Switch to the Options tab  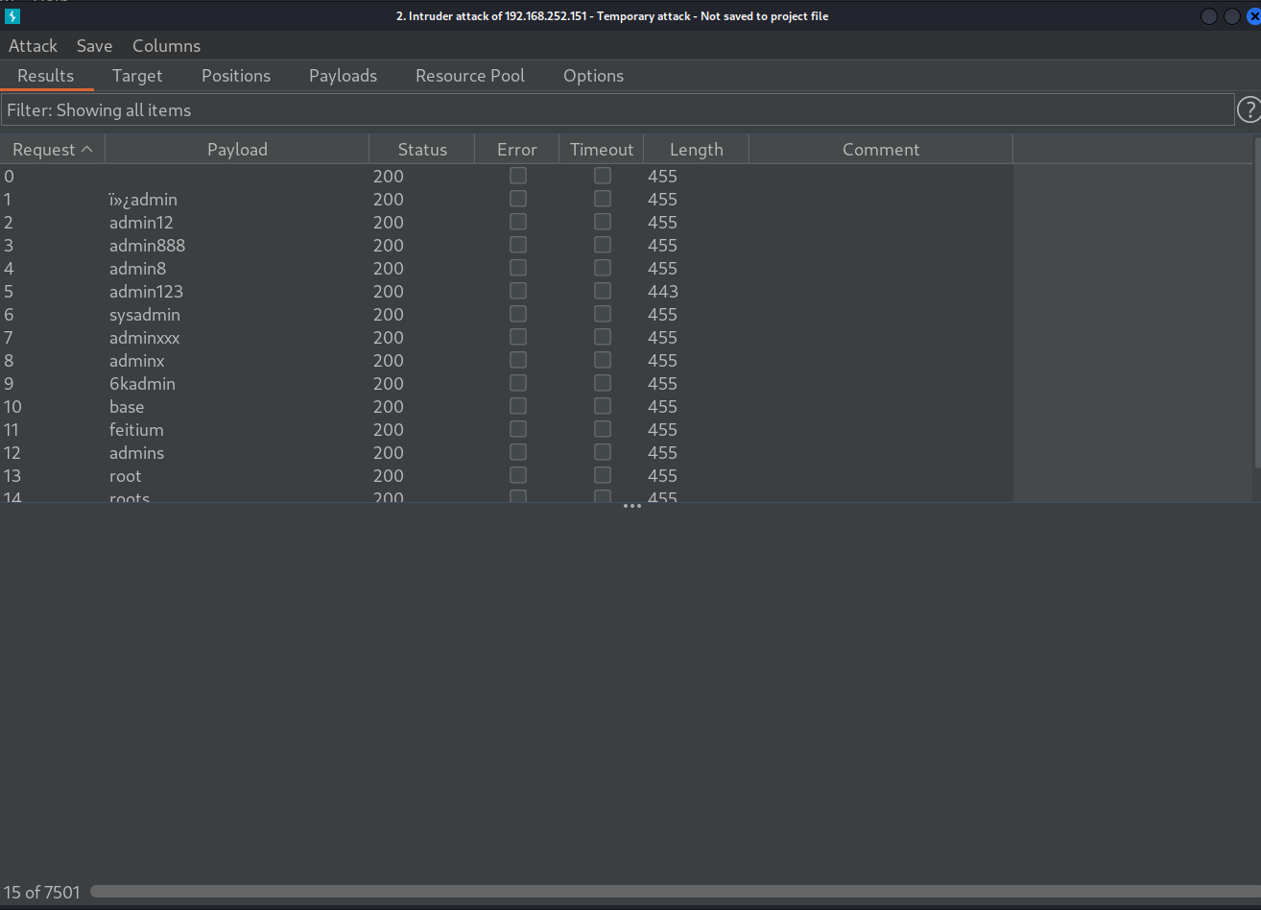(x=593, y=76)
